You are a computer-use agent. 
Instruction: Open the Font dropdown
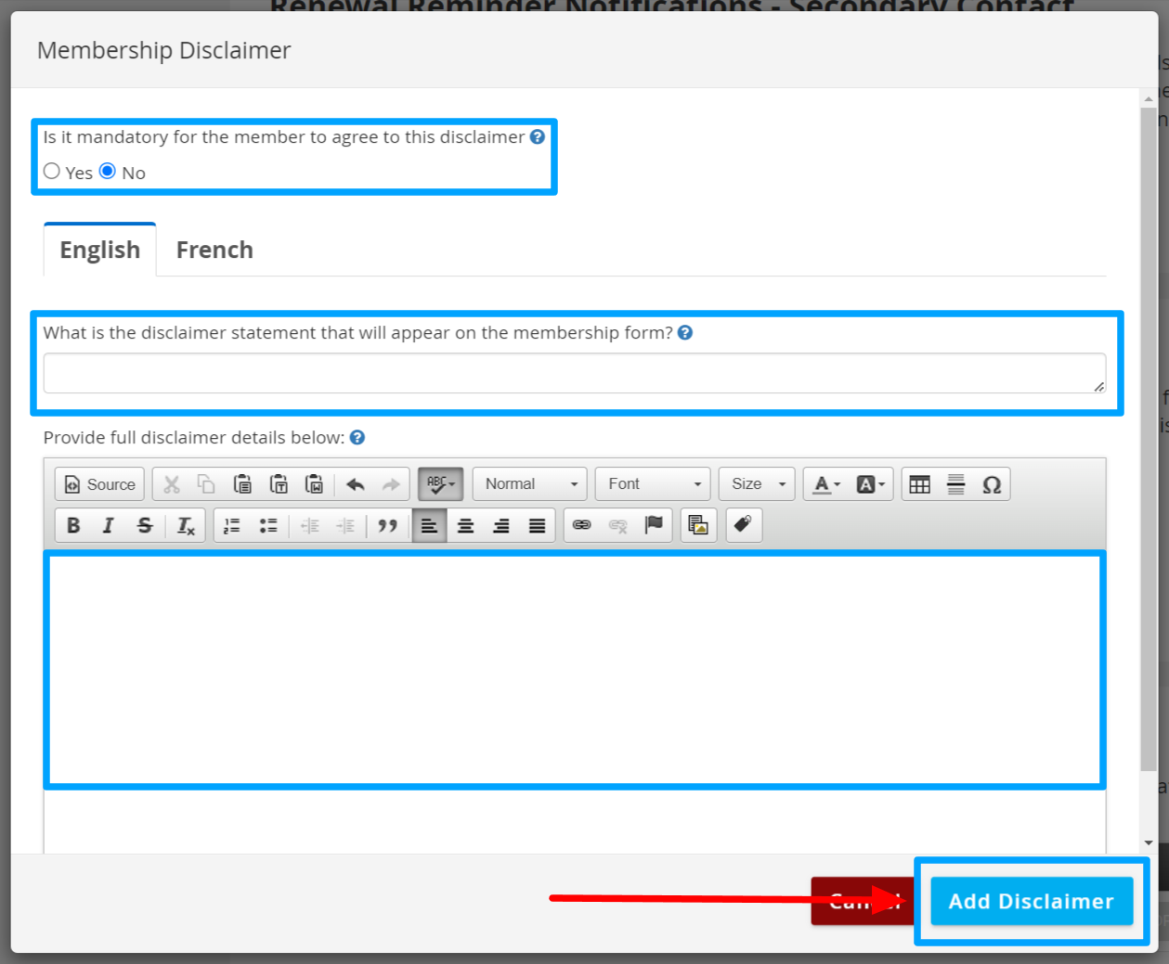pyautogui.click(x=653, y=484)
